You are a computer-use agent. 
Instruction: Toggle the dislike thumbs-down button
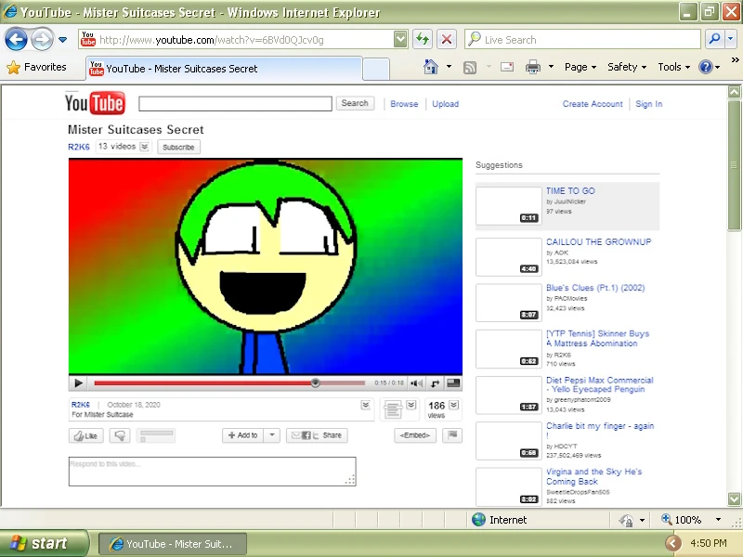point(120,434)
